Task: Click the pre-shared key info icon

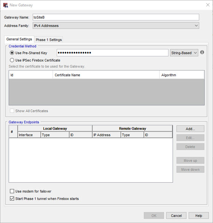Action: (x=202, y=52)
